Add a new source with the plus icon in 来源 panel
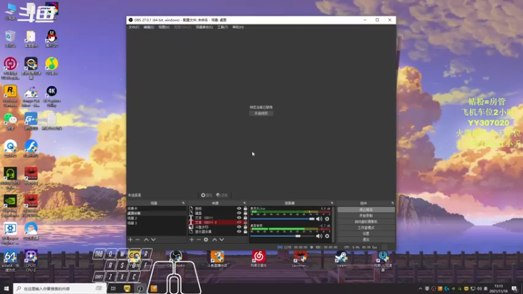This screenshot has height=294, width=523. [x=192, y=240]
